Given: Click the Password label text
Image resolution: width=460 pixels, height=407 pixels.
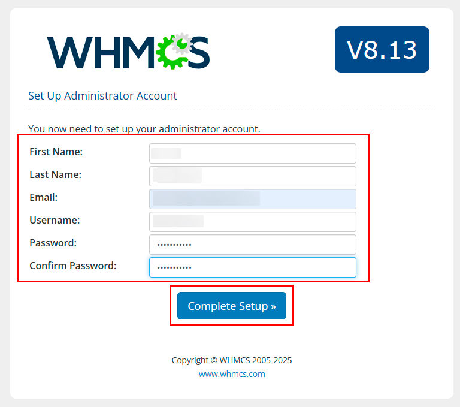Looking at the screenshot, I should tap(53, 243).
